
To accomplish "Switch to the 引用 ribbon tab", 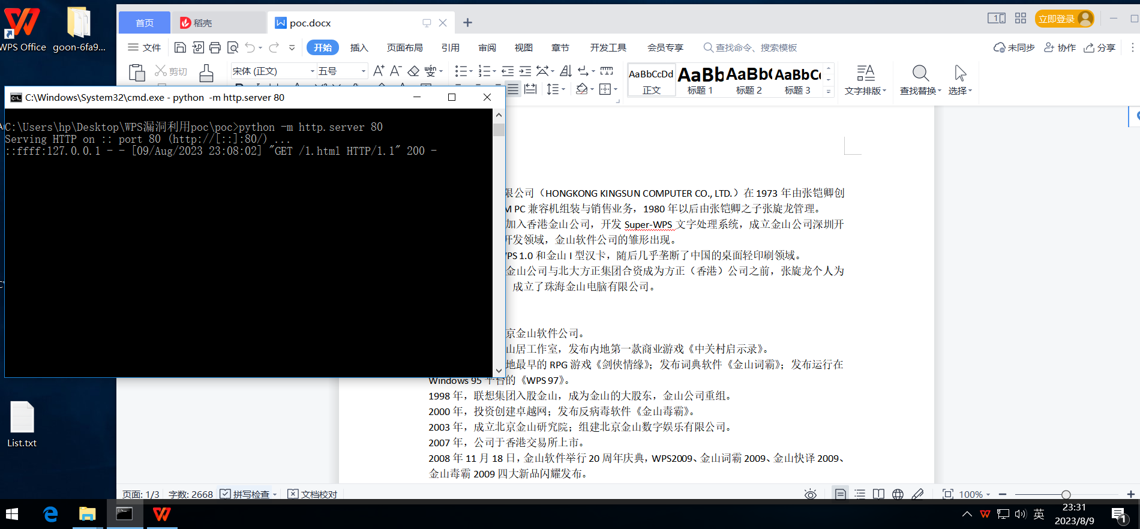I will [451, 47].
